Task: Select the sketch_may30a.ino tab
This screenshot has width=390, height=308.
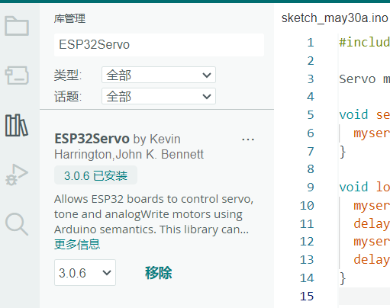Action: point(334,18)
